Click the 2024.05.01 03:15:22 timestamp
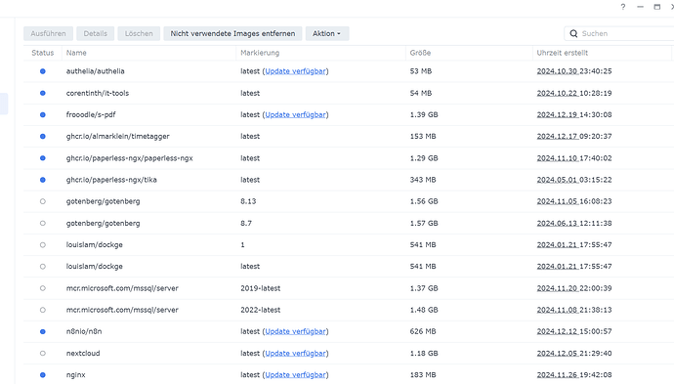This screenshot has width=674, height=384. [x=573, y=180]
